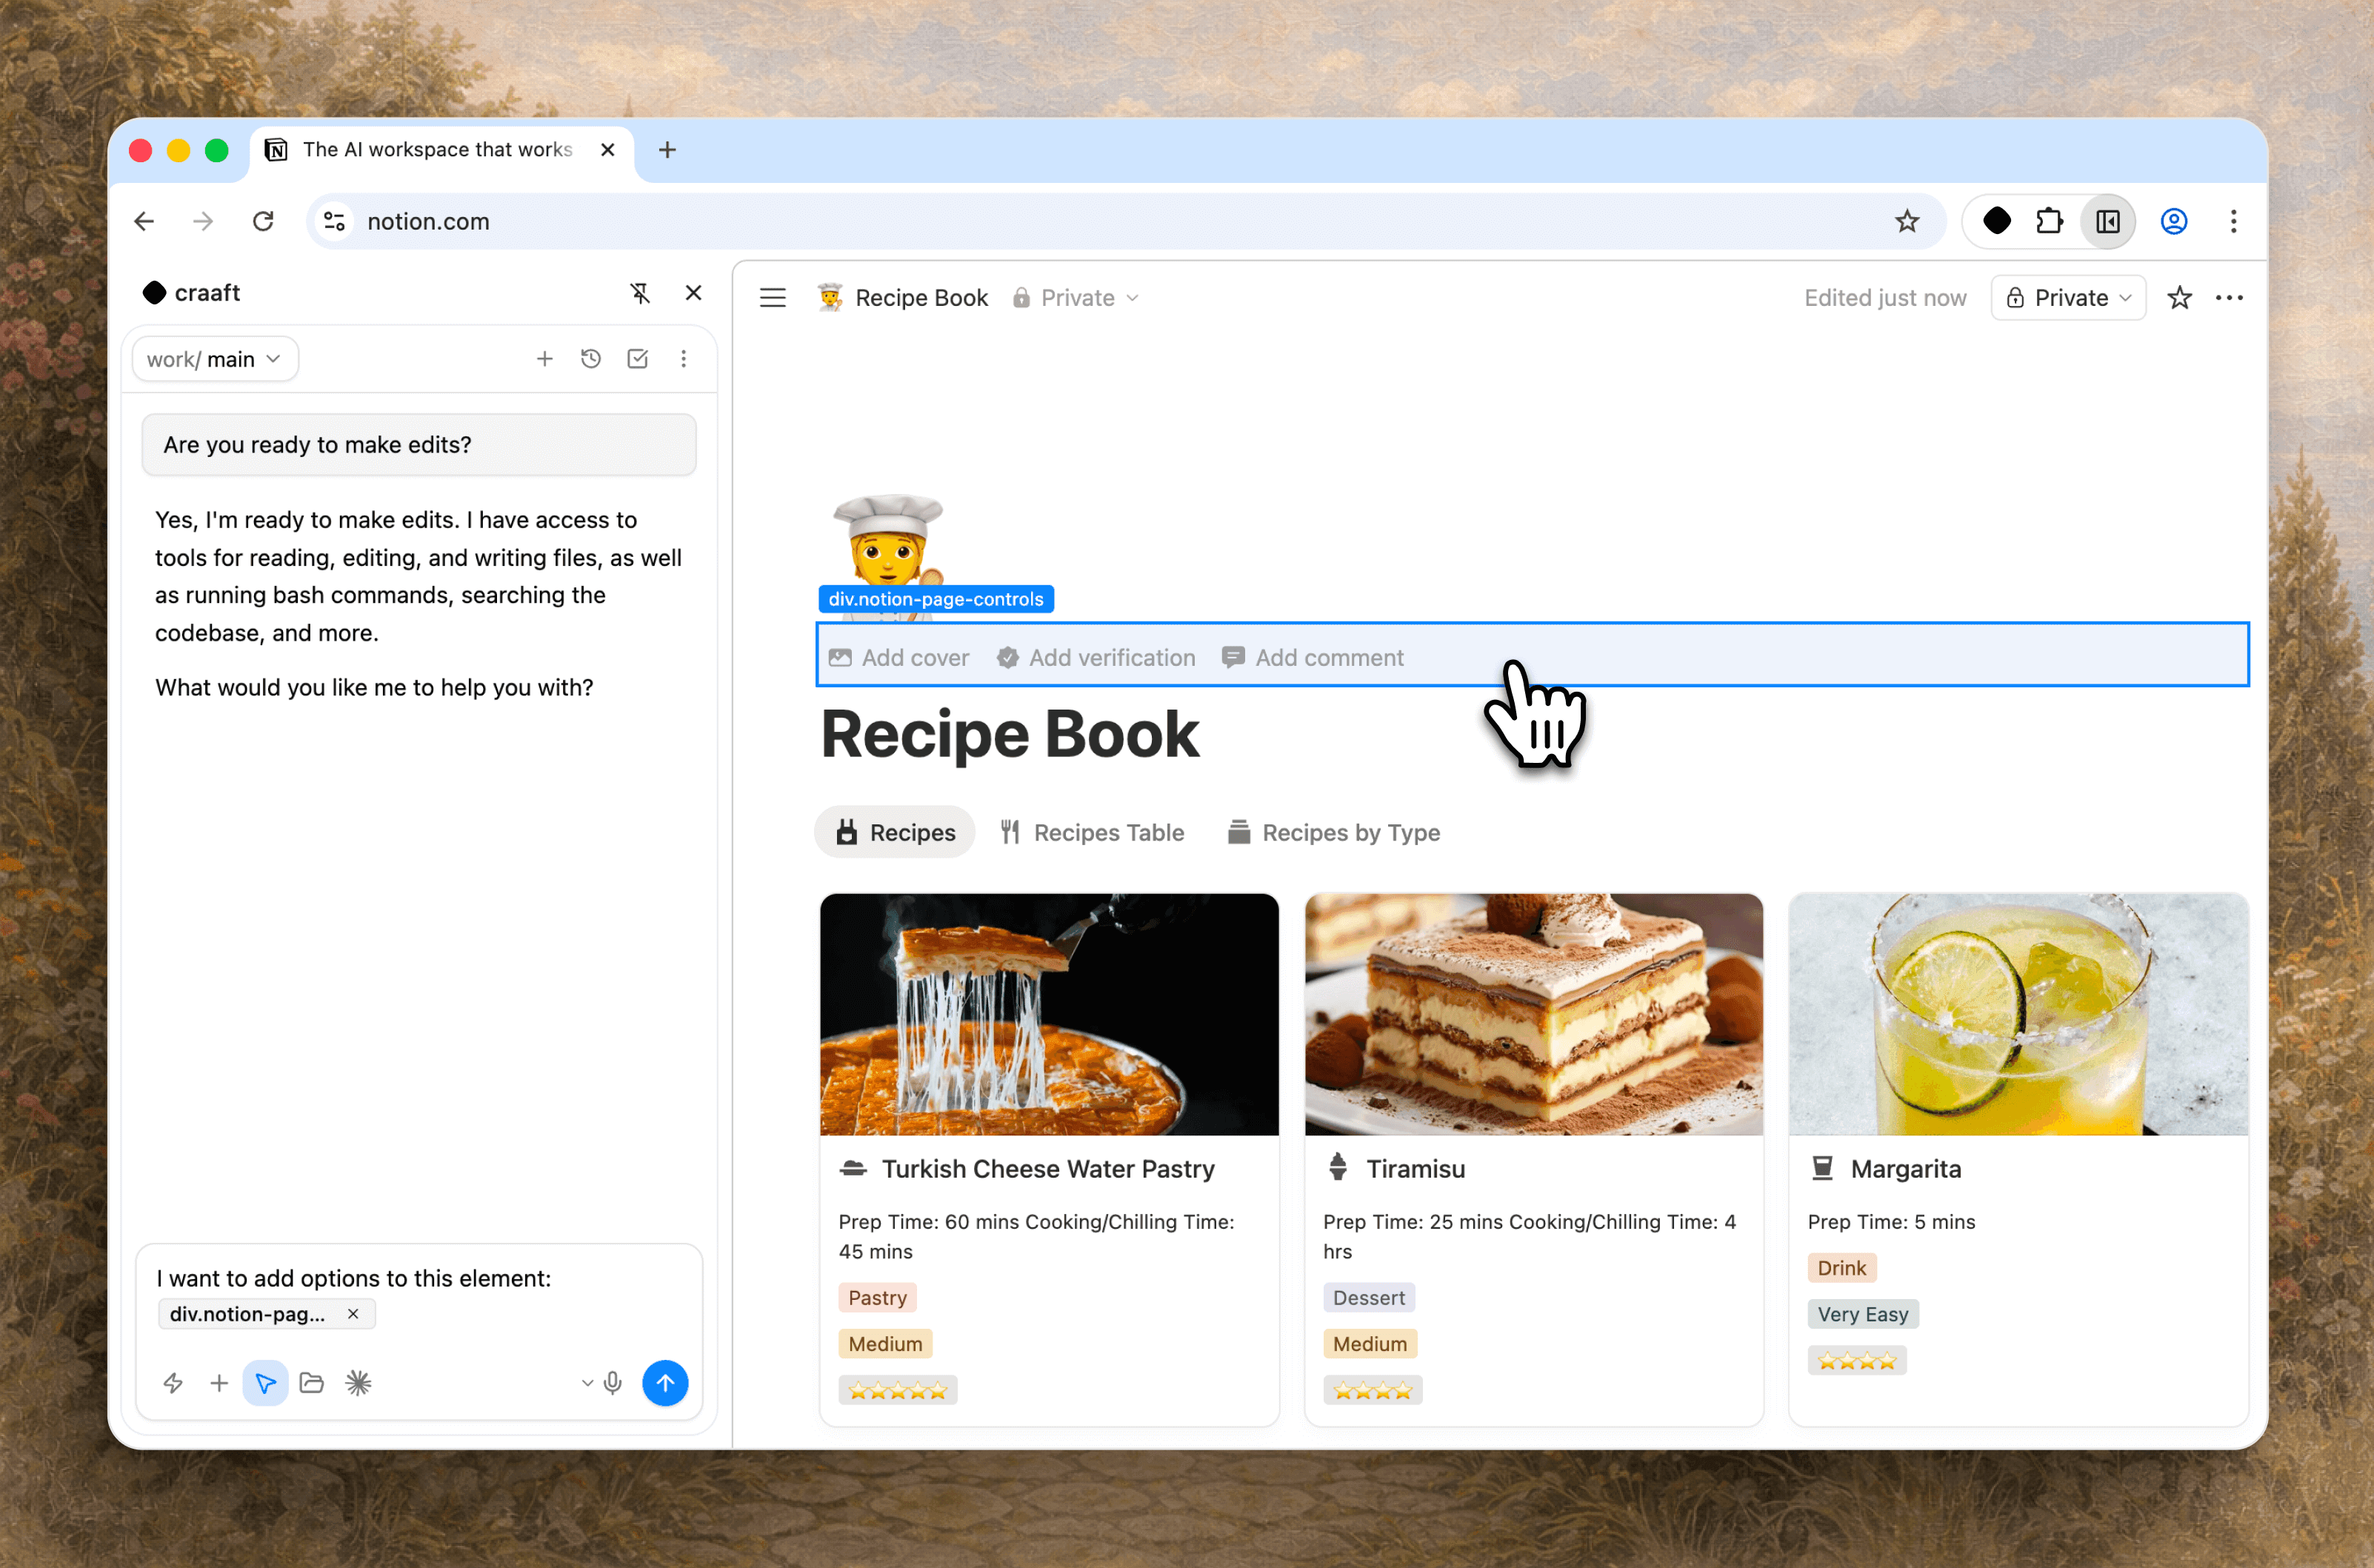
Task: Send the message with the blue arrow button
Action: 665,1383
